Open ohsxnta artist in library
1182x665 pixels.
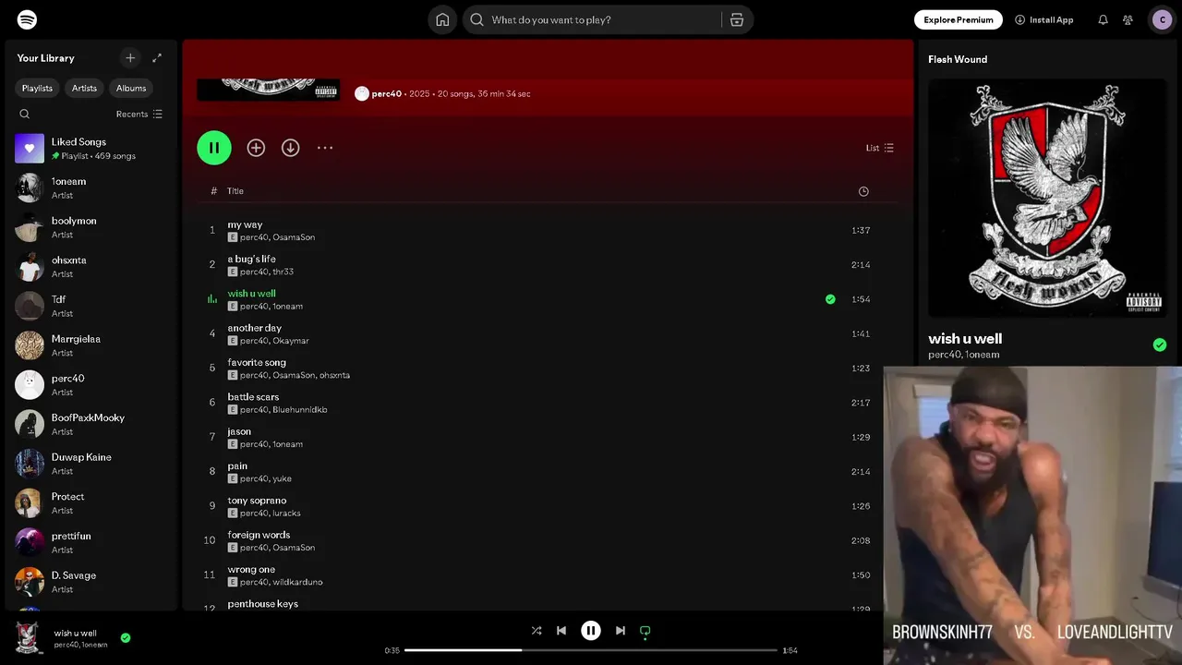[90, 266]
